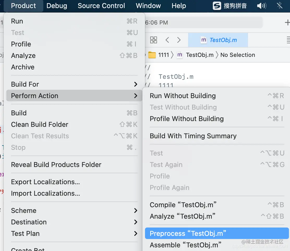Image resolution: width=290 pixels, height=251 pixels.
Task: Click the plus add button
Action: click(x=287, y=23)
